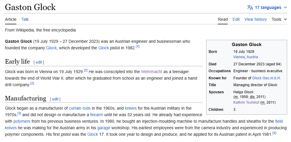Click the 'm.' abbreviation before 1958
This screenshot has height=142, width=291.
coord(236,97)
